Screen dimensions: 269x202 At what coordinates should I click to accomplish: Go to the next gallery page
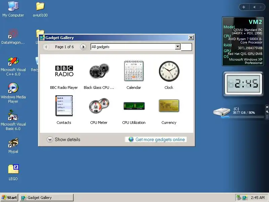pos(83,47)
